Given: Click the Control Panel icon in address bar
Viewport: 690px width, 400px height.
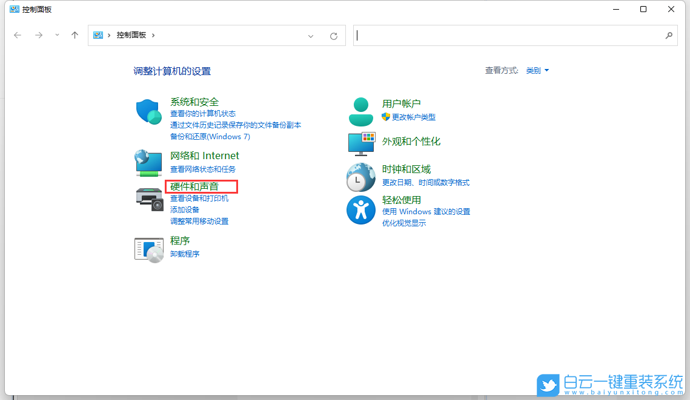Looking at the screenshot, I should click(x=98, y=35).
